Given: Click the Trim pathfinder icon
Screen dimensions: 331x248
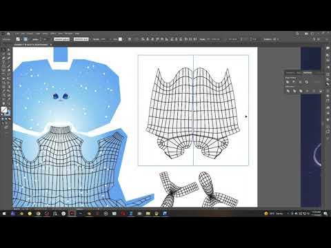Looking at the screenshot, I should pos(294,91).
